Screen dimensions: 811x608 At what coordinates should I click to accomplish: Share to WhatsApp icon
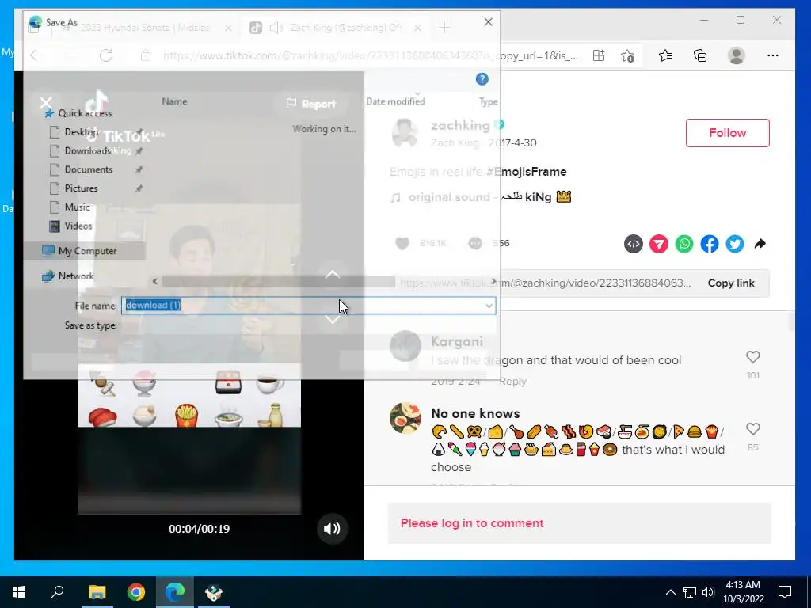pyautogui.click(x=683, y=244)
